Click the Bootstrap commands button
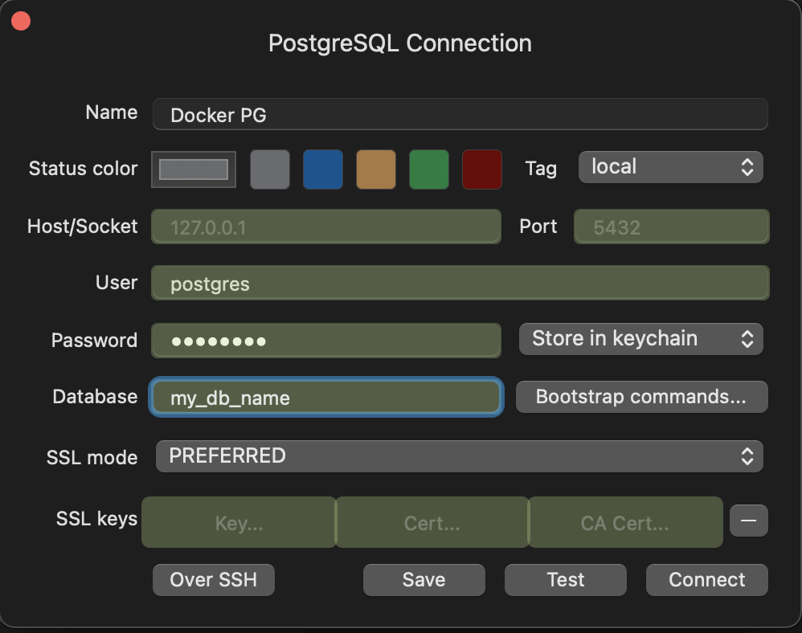 pos(641,397)
